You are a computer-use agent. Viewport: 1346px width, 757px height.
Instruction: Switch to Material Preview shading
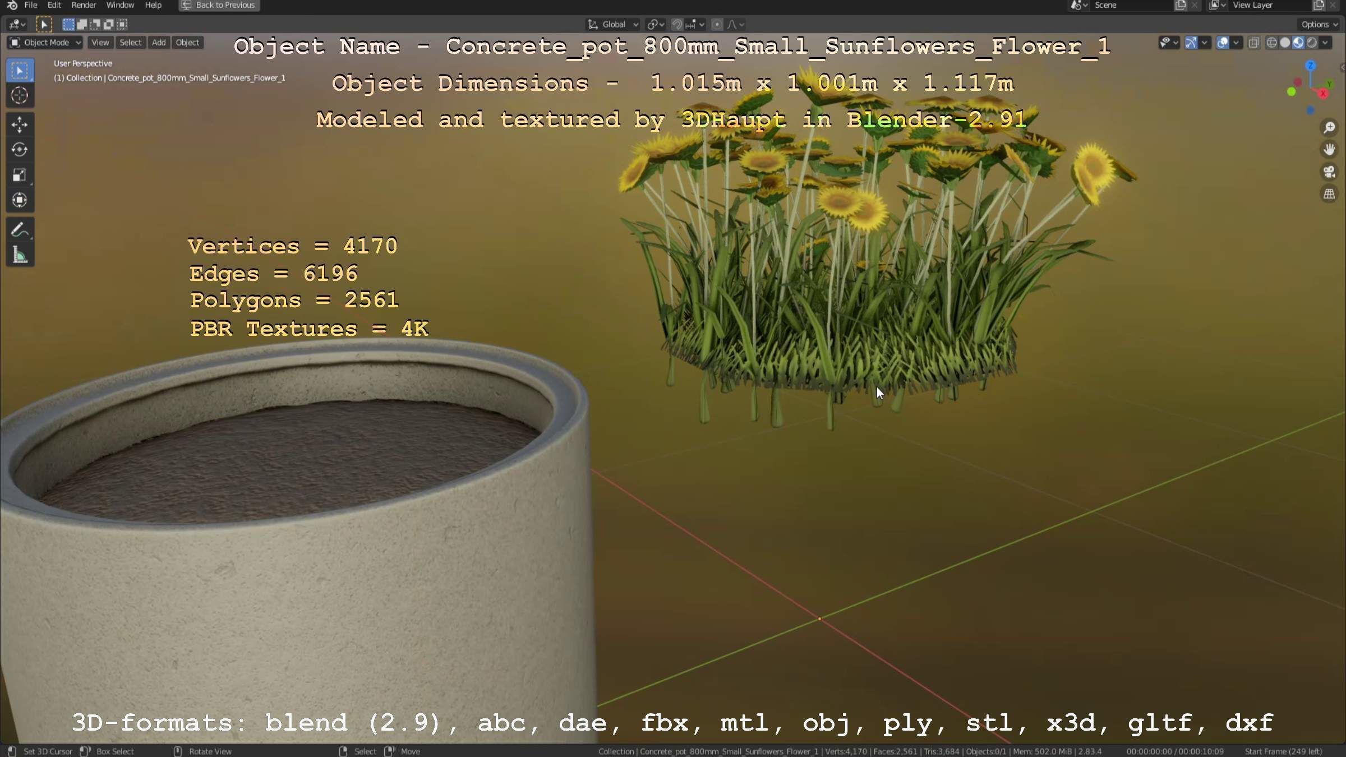pos(1298,43)
